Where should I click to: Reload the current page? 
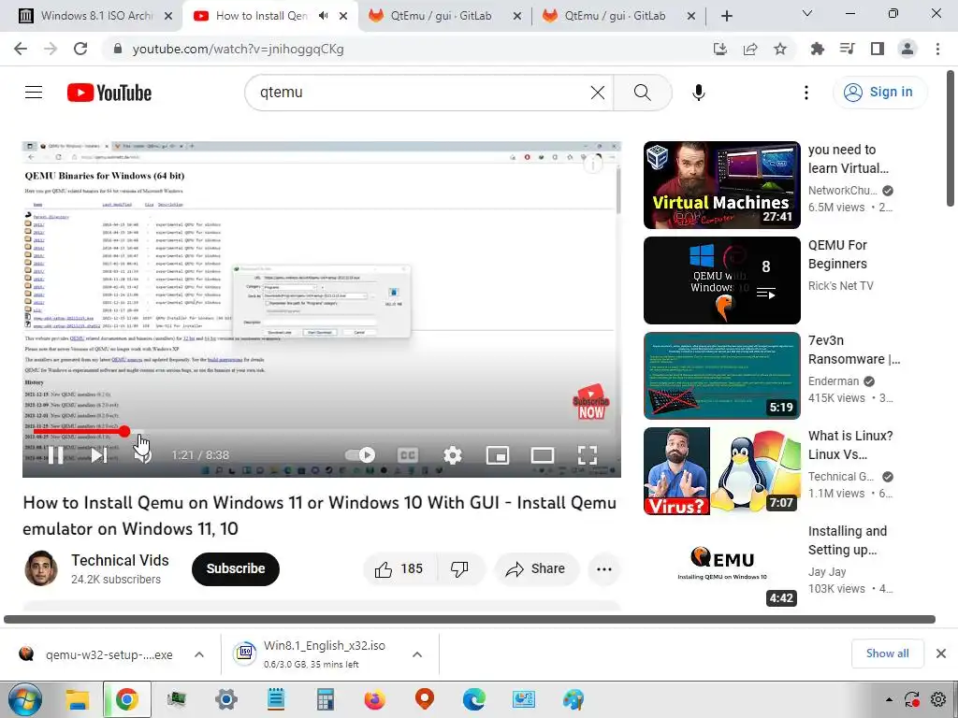pyautogui.click(x=80, y=49)
